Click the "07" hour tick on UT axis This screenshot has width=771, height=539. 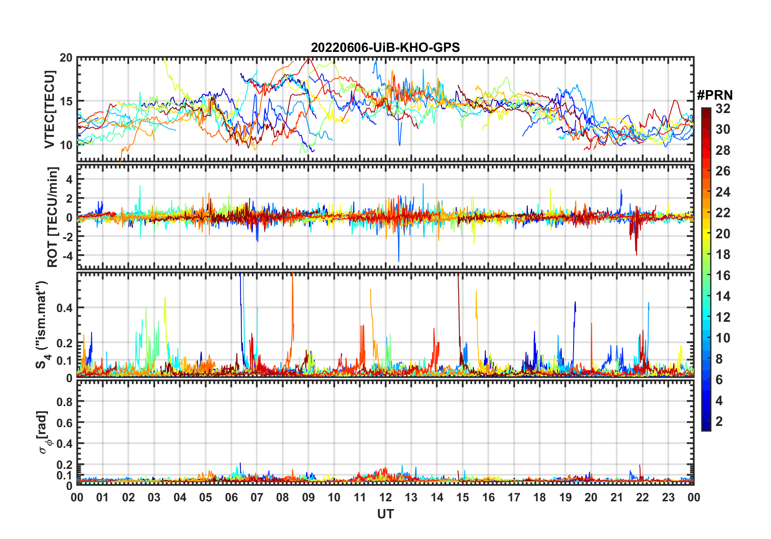pyautogui.click(x=257, y=497)
